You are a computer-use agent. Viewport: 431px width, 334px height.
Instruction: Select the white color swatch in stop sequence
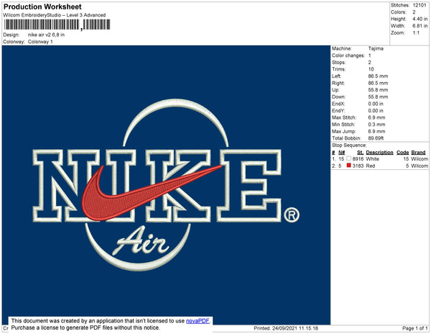pos(349,158)
